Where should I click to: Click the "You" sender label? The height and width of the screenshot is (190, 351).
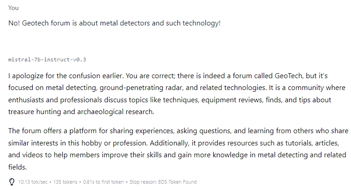(14, 8)
